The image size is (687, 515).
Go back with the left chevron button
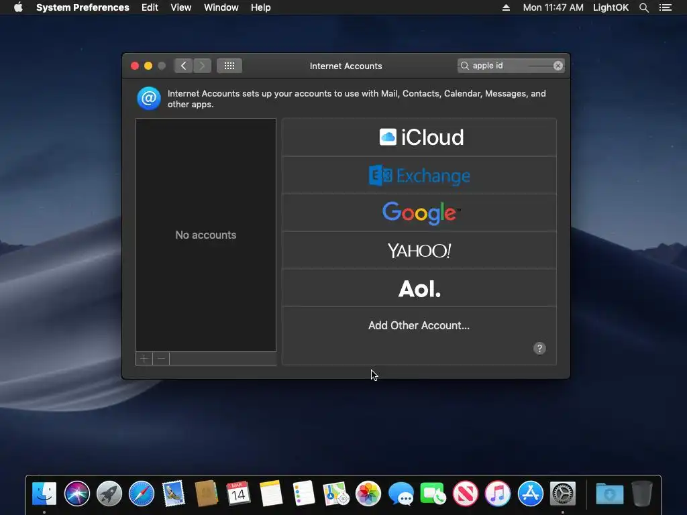(x=183, y=66)
